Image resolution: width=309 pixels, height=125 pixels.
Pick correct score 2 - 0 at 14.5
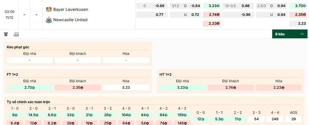point(33,115)
